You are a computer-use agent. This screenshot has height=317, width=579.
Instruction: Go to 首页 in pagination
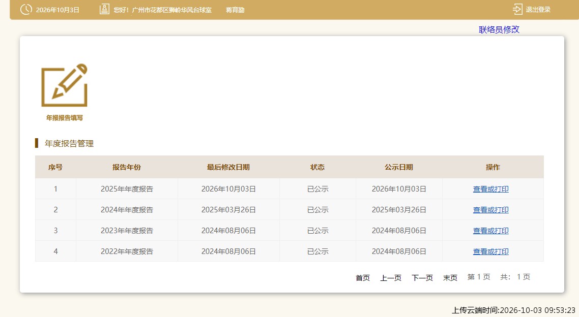pos(363,277)
